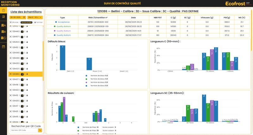
Task: Select the building A sidebar icon
Action: point(3,25)
